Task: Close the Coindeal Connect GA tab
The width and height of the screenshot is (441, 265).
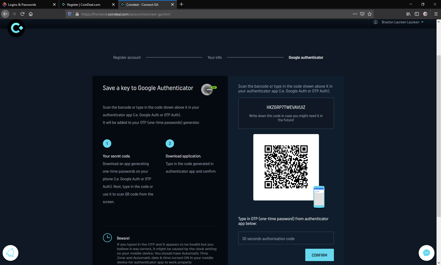Action: click(x=172, y=4)
